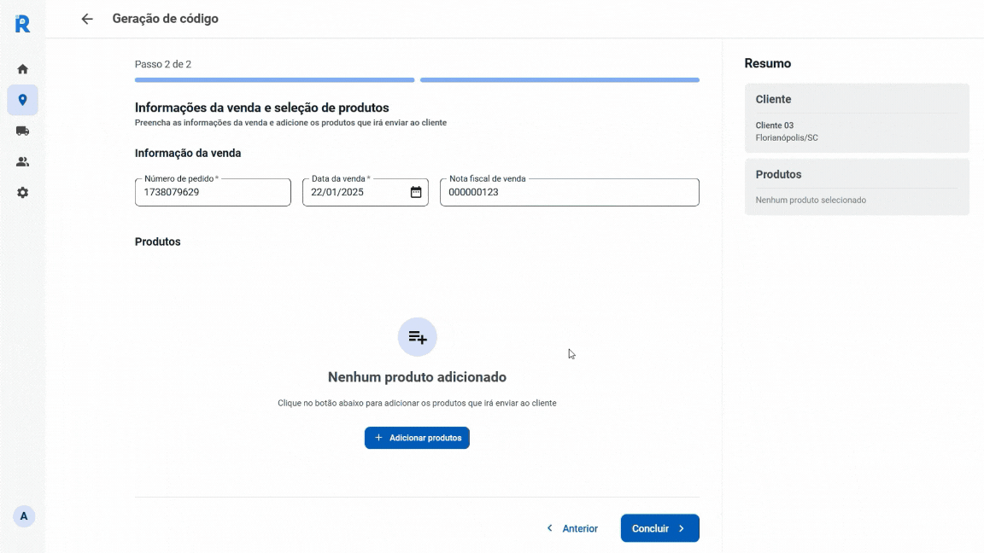Screen dimensions: 984x553
Task: Click the Cliente 03 summary text
Action: coord(775,125)
